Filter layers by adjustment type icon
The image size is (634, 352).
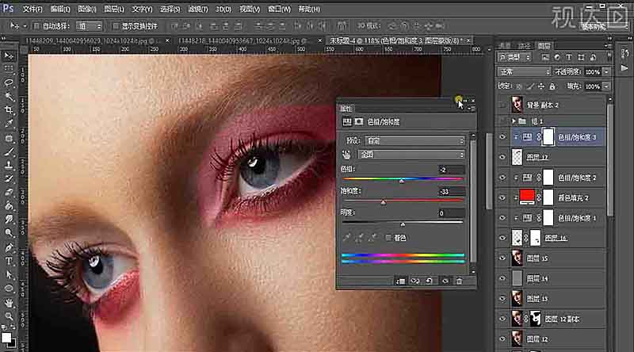click(x=557, y=57)
